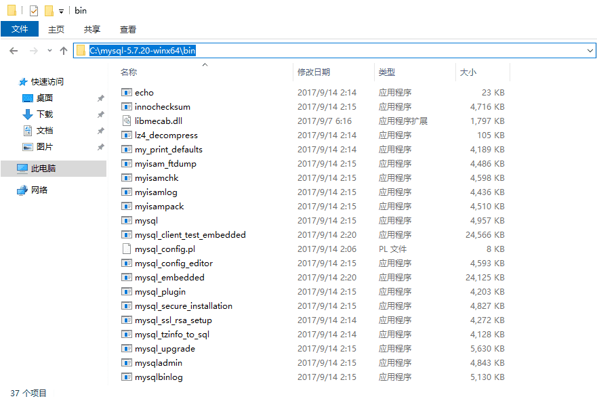Select 文档 in the navigation pane

click(x=45, y=131)
